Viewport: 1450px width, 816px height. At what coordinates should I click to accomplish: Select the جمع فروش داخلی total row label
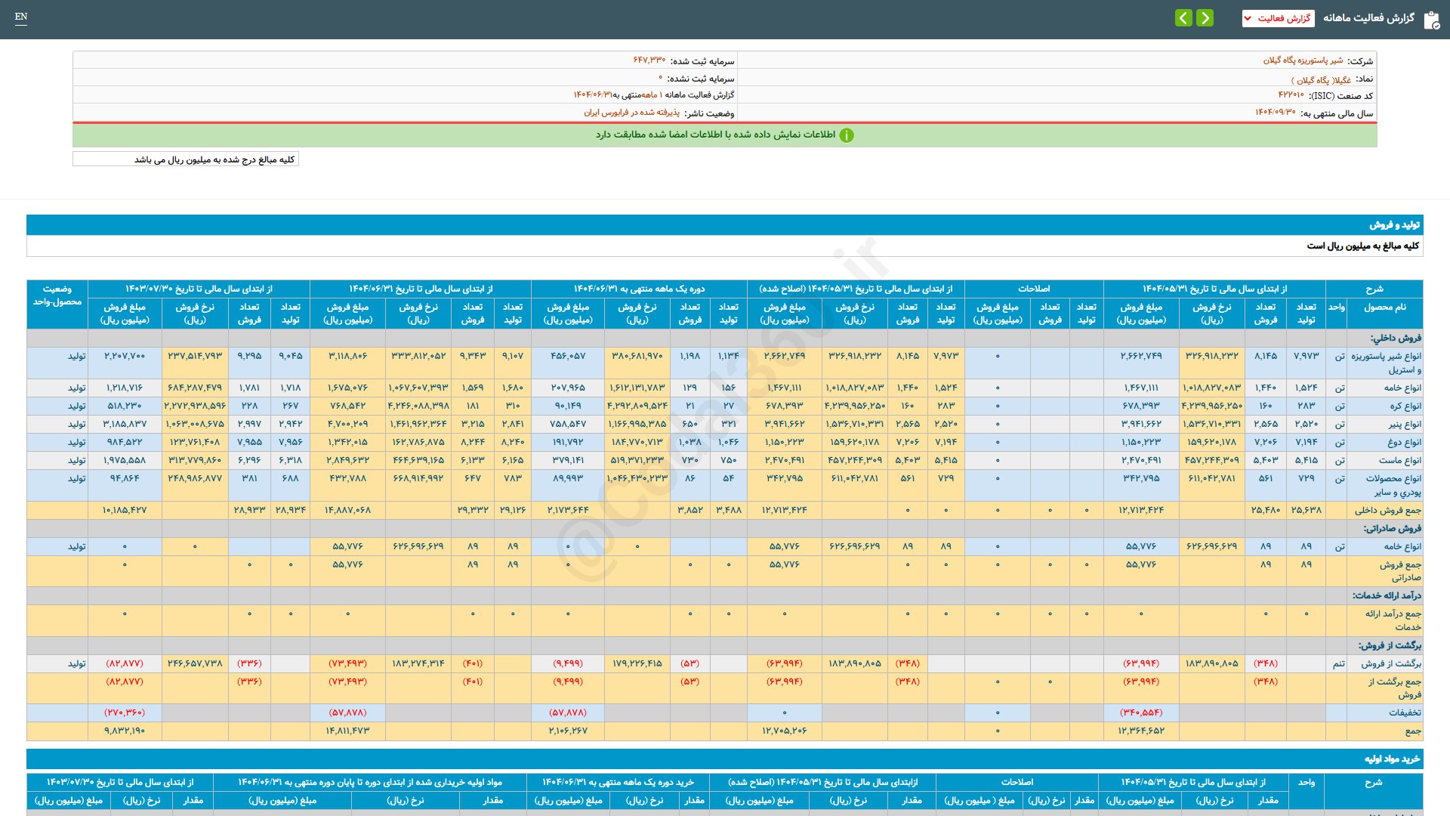1387,511
